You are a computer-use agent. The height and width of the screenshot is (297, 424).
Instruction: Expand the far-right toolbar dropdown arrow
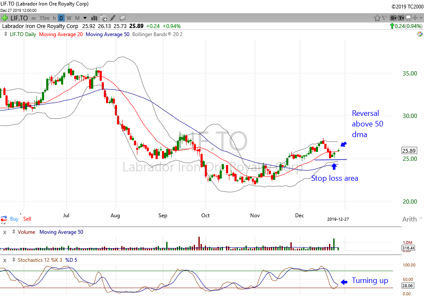click(421, 18)
